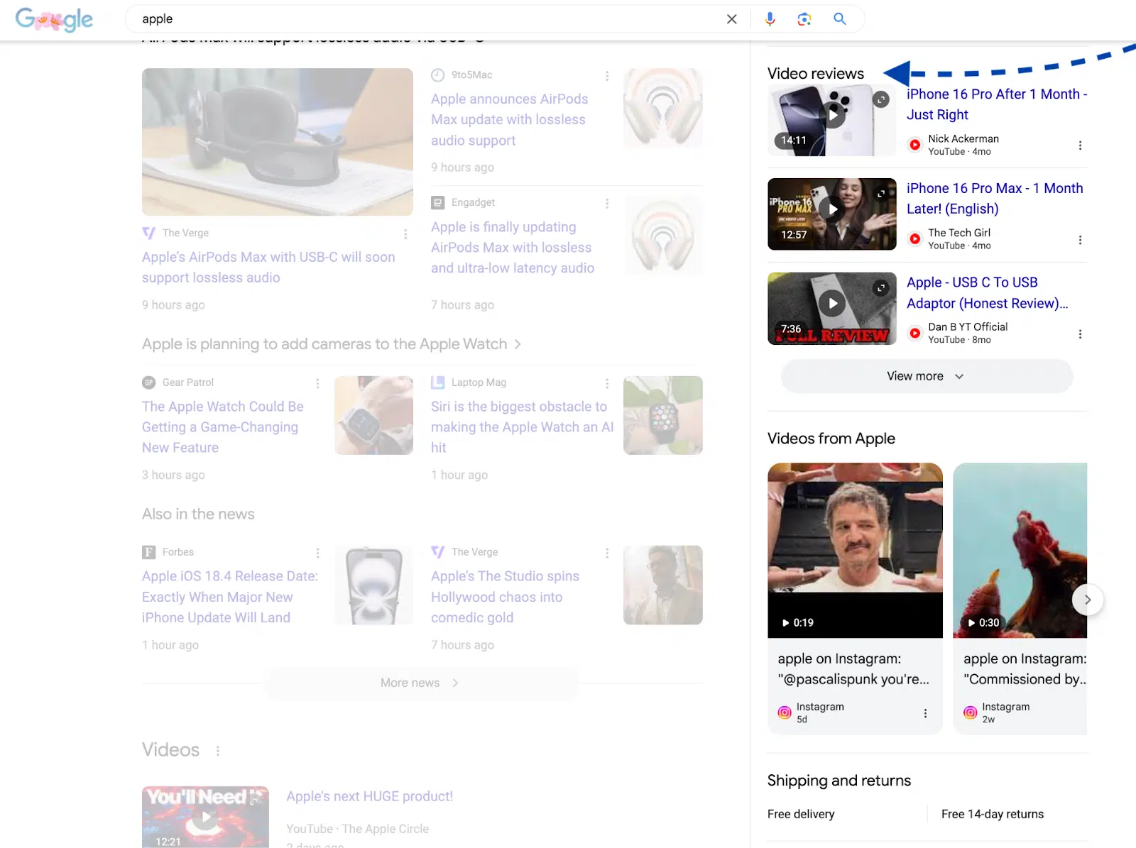Screen dimensions: 1136x848
Task: Open options menu for The Verge Studio article
Action: (x=607, y=553)
